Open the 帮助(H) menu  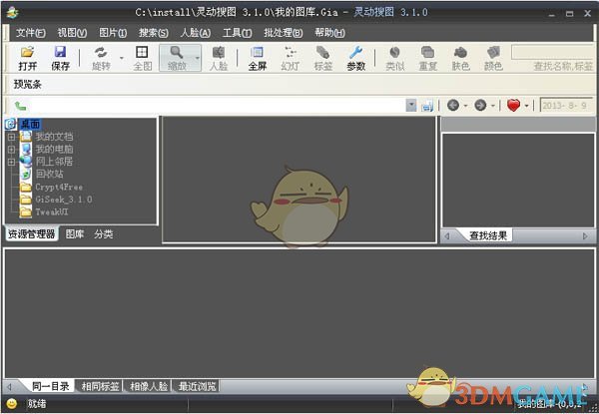329,33
